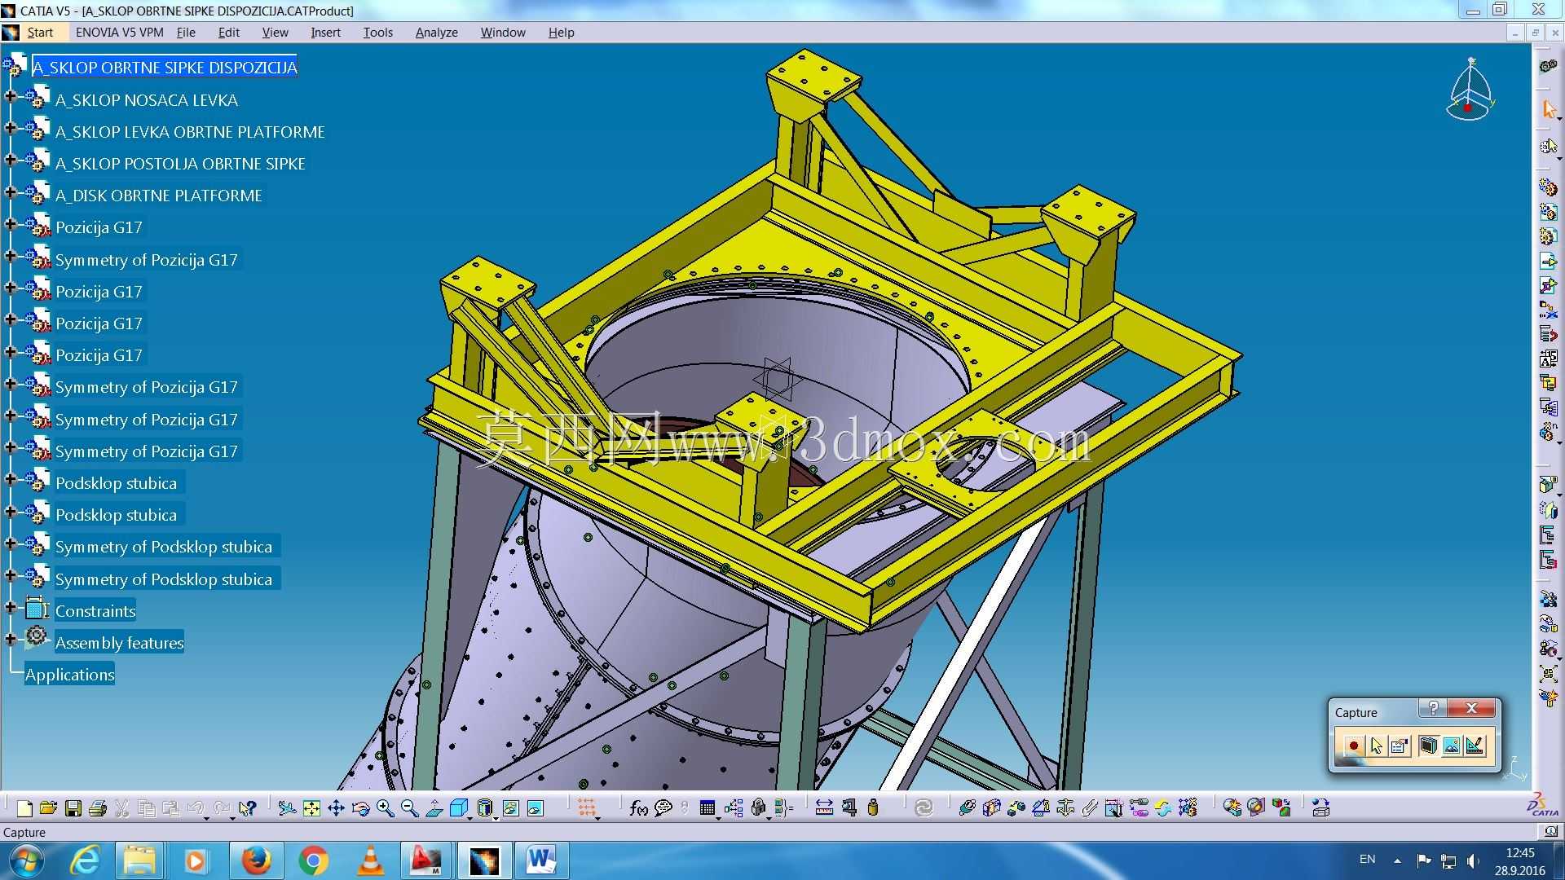Click the Fix Component anchor icon
The height and width of the screenshot is (880, 1565).
tap(1065, 808)
